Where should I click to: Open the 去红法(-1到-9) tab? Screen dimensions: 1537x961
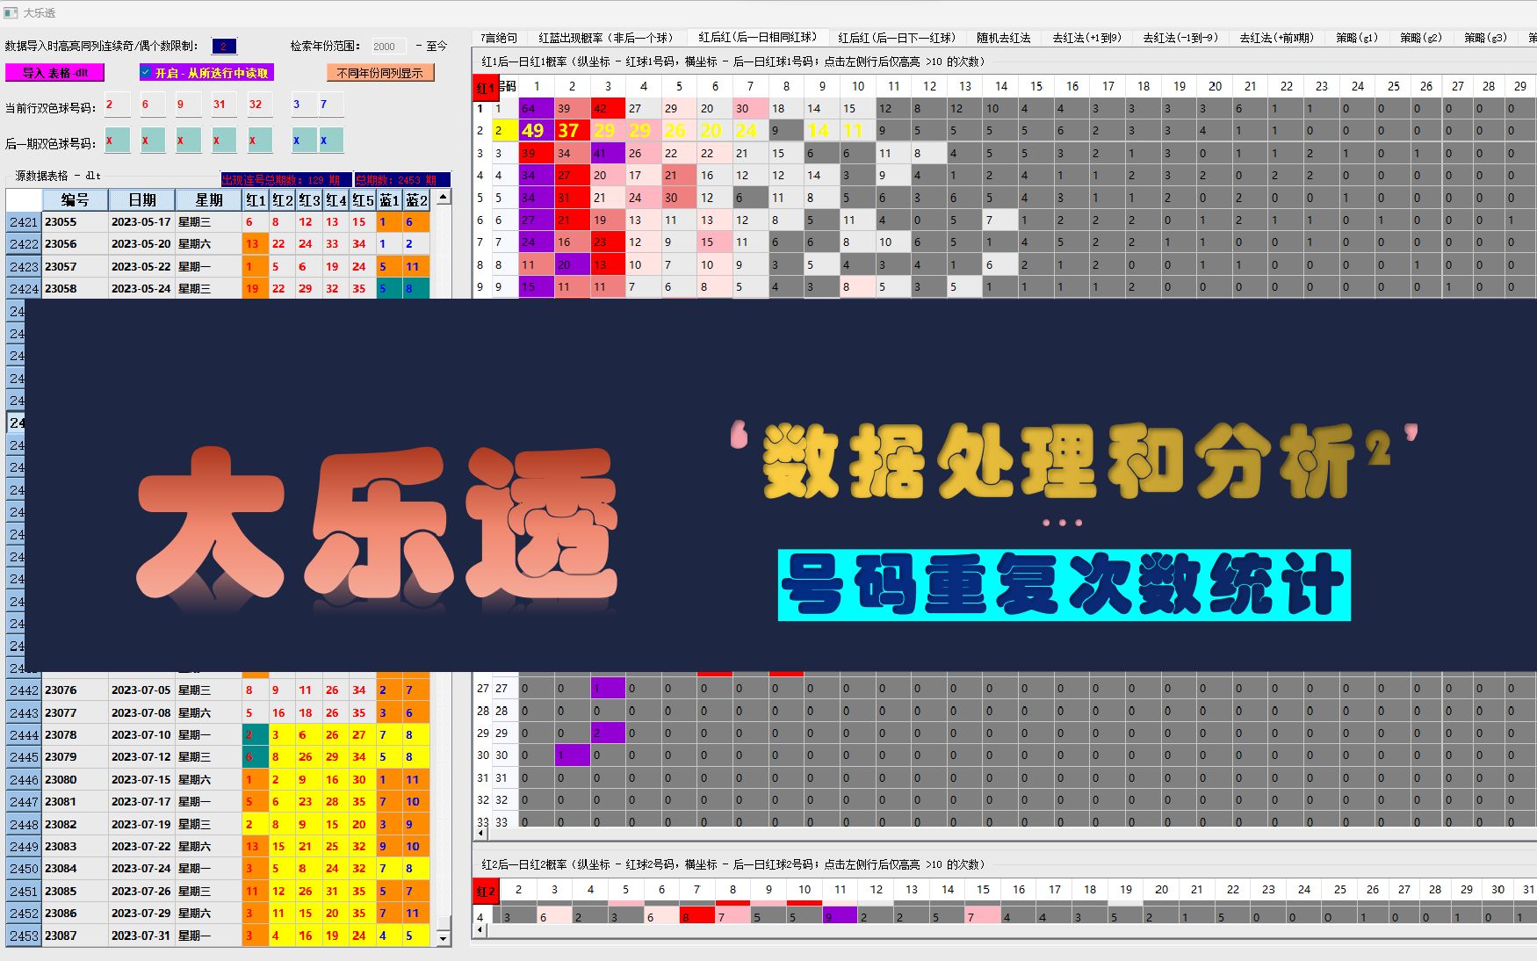coord(1180,38)
